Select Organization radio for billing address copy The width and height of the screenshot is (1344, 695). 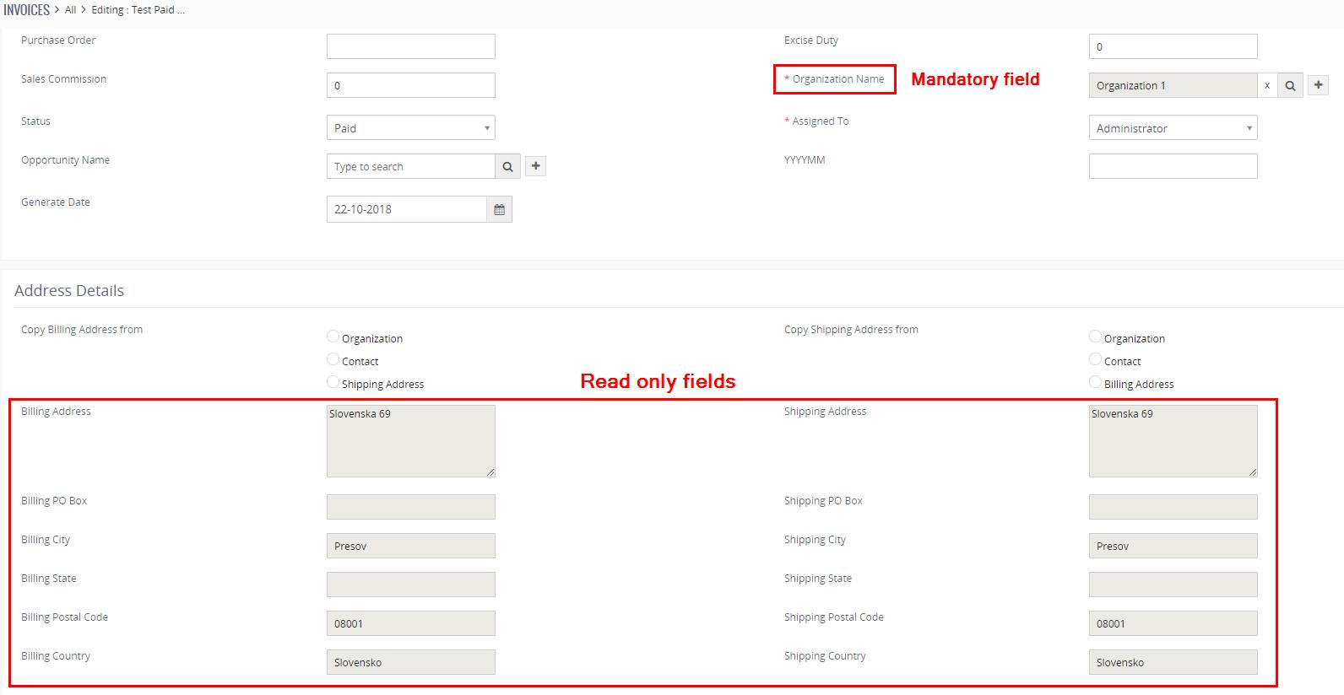pyautogui.click(x=333, y=337)
